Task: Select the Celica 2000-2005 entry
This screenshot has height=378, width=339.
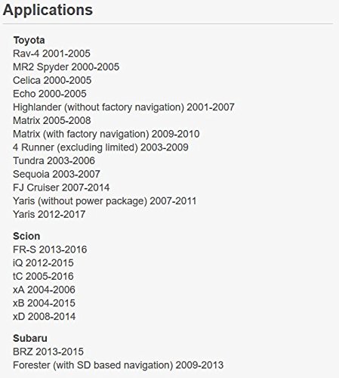Action: [x=52, y=80]
